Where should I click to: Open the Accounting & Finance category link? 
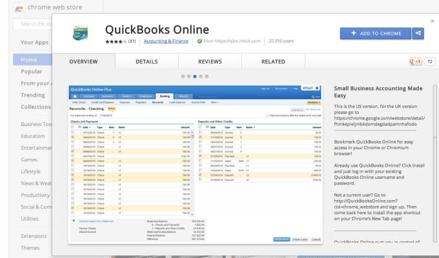[166, 41]
